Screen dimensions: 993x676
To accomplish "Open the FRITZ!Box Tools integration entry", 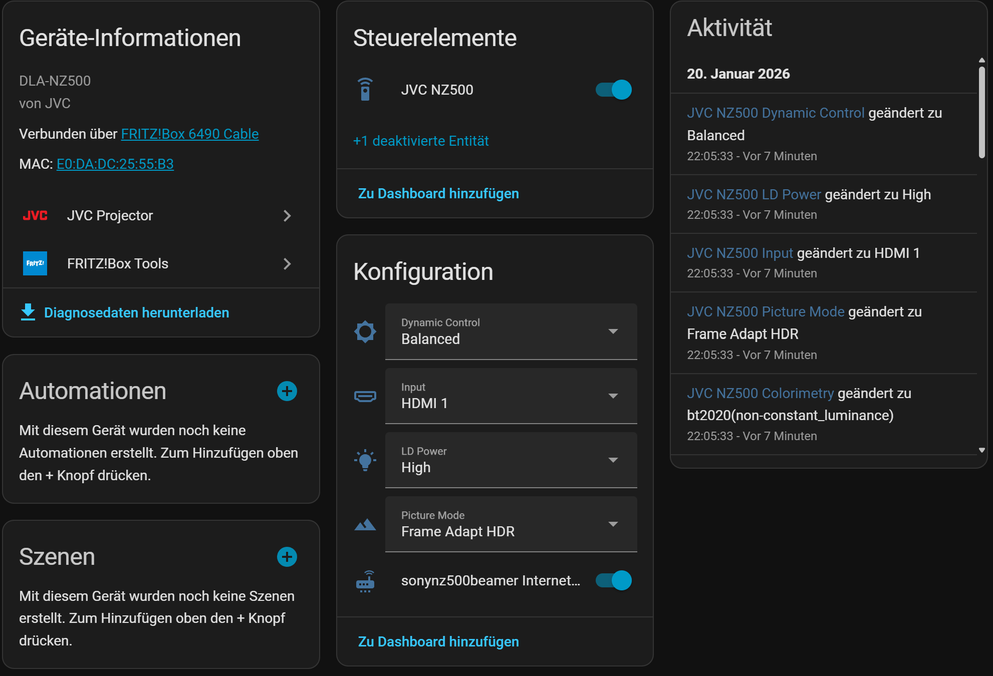I will (x=160, y=264).
